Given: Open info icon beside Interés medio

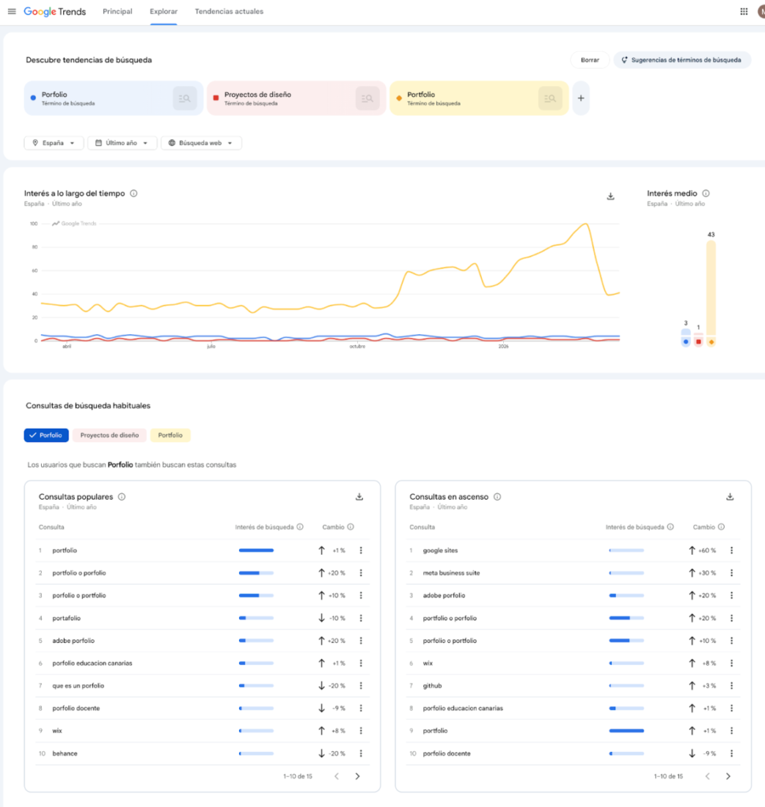Looking at the screenshot, I should (706, 193).
